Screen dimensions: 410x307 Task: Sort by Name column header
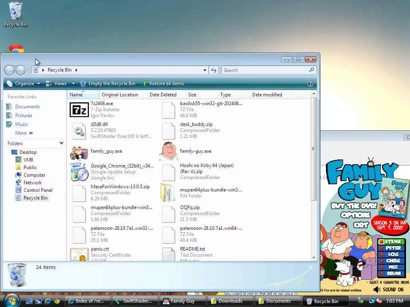83,94
